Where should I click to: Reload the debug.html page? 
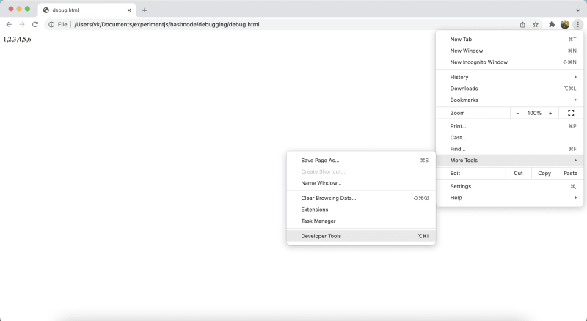[x=35, y=25]
